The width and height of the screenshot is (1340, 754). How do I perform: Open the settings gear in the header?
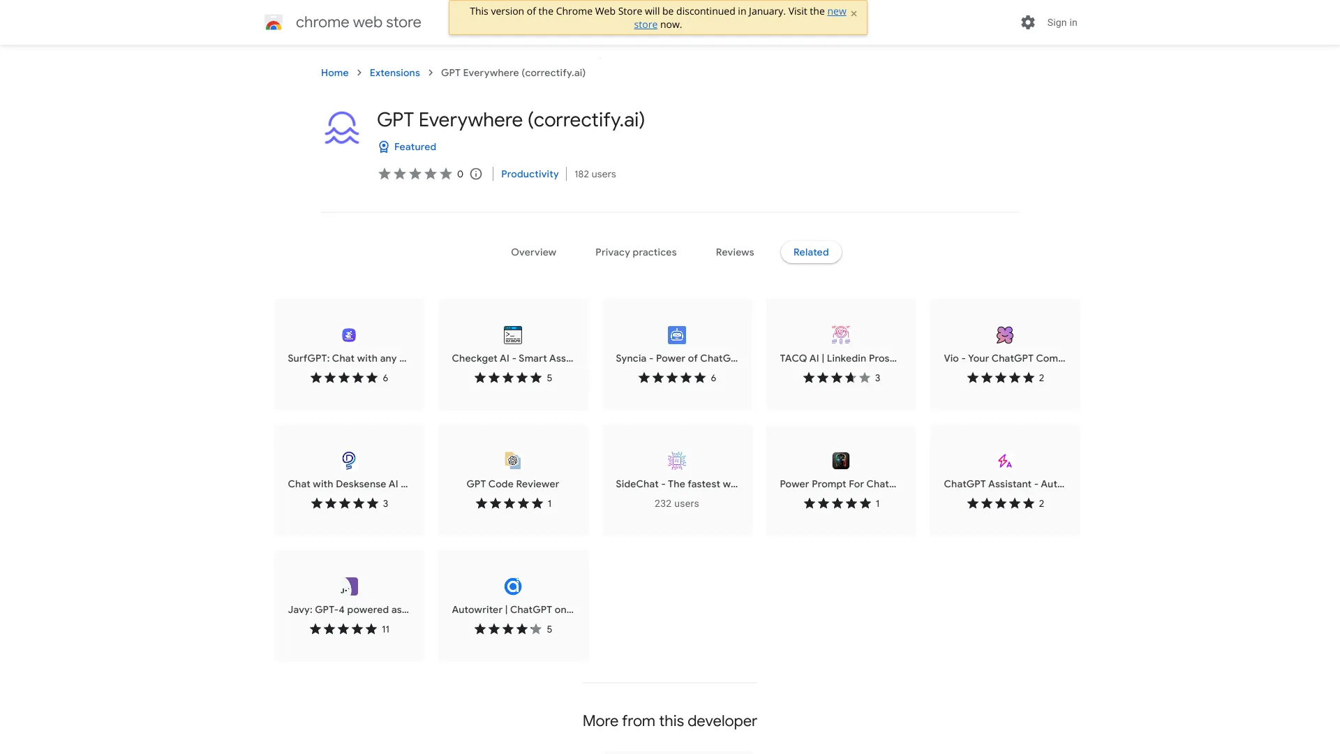click(x=1027, y=22)
